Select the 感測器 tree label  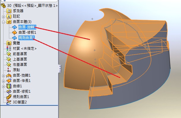point(18,11)
